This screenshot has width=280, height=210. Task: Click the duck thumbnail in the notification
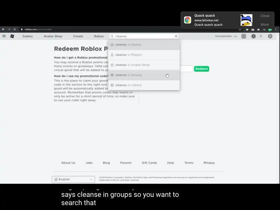246,20
